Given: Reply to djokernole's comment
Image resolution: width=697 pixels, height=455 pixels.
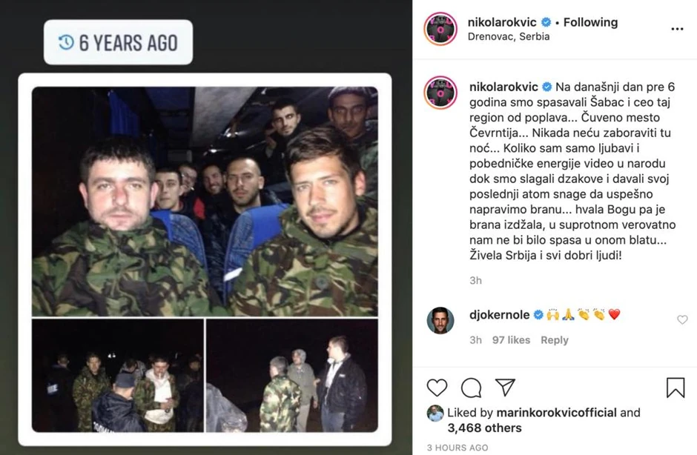Looking at the screenshot, I should 554,340.
